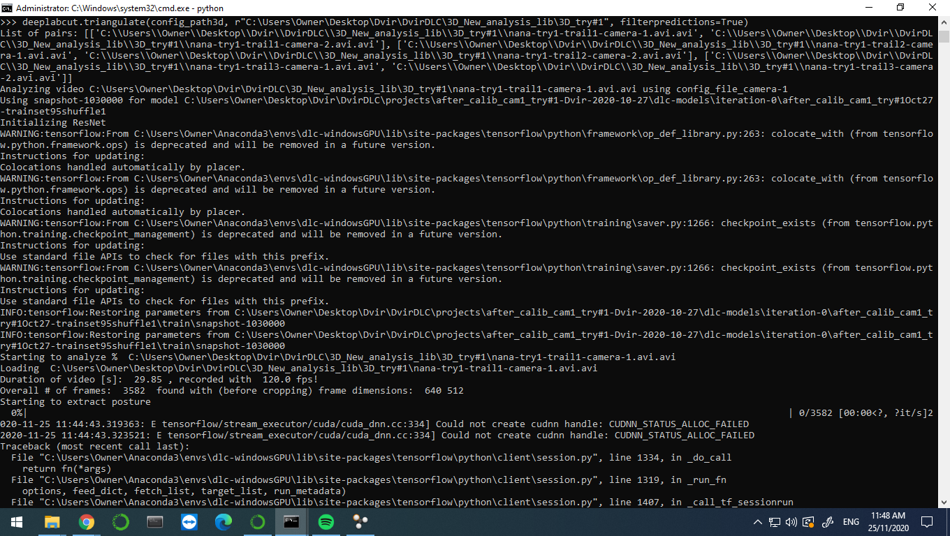Toggle the volume from the speaker tray icon
The height and width of the screenshot is (536, 950).
coord(791,521)
